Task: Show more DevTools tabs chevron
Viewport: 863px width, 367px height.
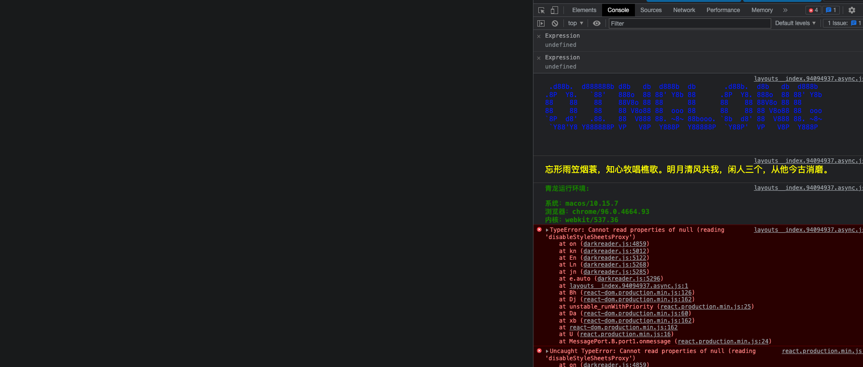Action: point(785,10)
